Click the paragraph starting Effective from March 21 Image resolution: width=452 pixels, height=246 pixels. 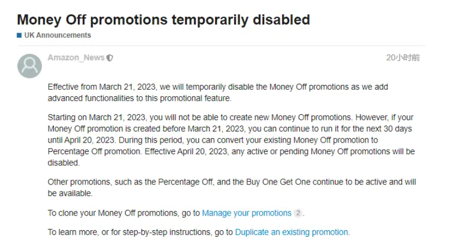pos(218,93)
